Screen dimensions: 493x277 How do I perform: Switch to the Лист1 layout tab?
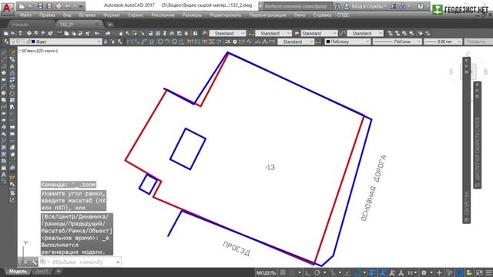42,271
